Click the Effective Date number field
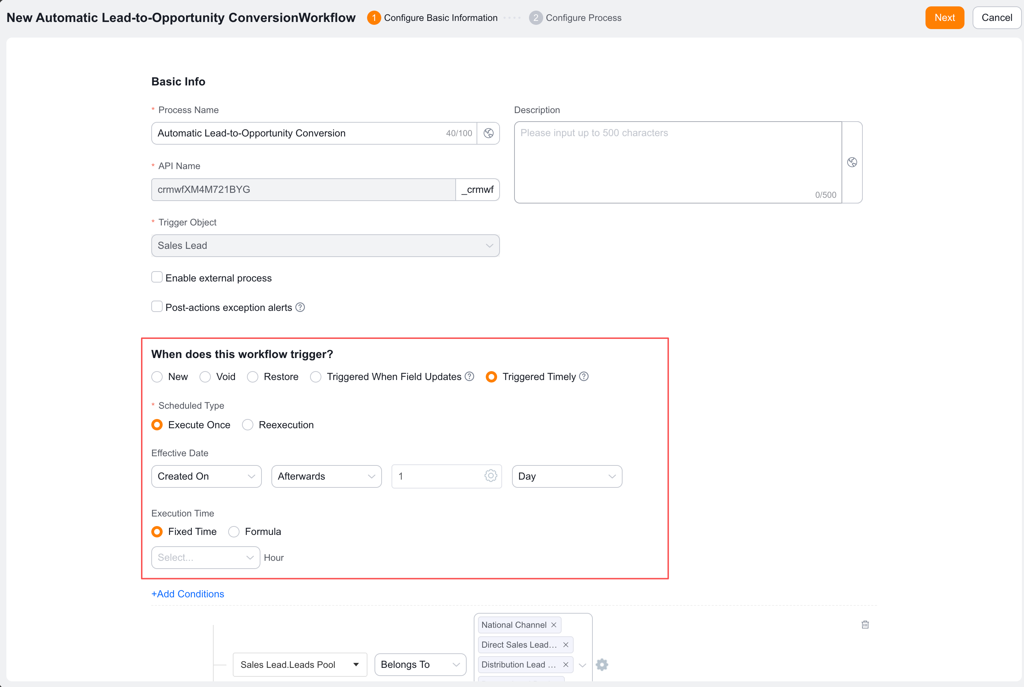1024x687 pixels. [x=446, y=476]
